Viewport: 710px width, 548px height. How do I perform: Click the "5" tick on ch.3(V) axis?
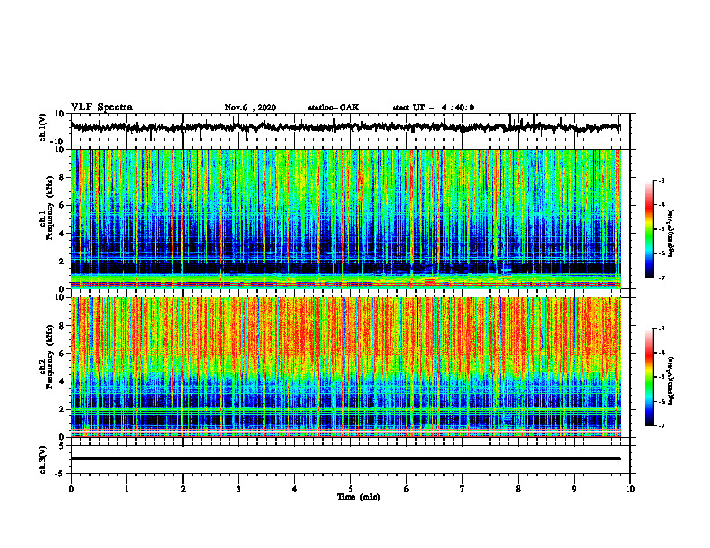click(x=63, y=446)
